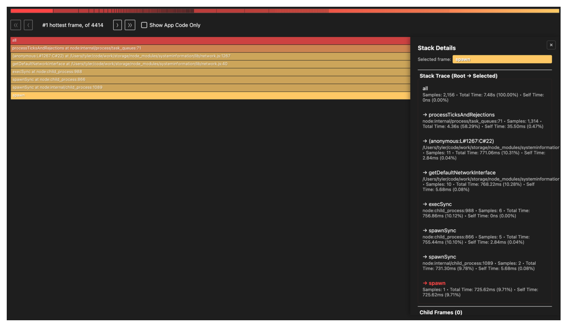
Task: Click the Child Frames (0) section header
Action: pos(441,313)
